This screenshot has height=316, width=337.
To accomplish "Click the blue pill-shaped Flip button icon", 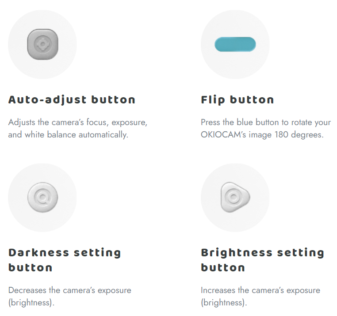I will click(235, 44).
